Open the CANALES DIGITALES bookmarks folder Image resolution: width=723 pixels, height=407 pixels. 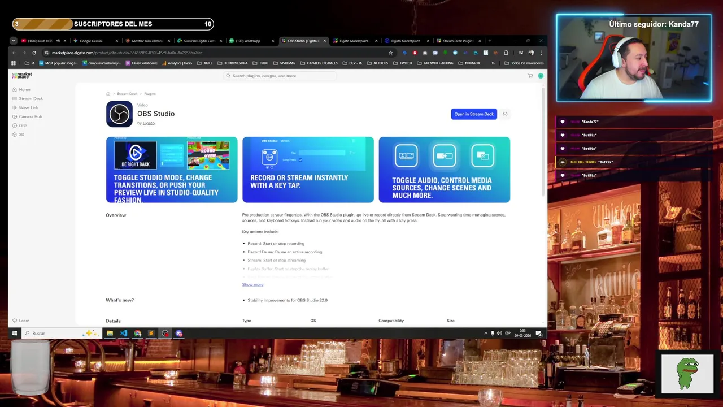[319, 63]
